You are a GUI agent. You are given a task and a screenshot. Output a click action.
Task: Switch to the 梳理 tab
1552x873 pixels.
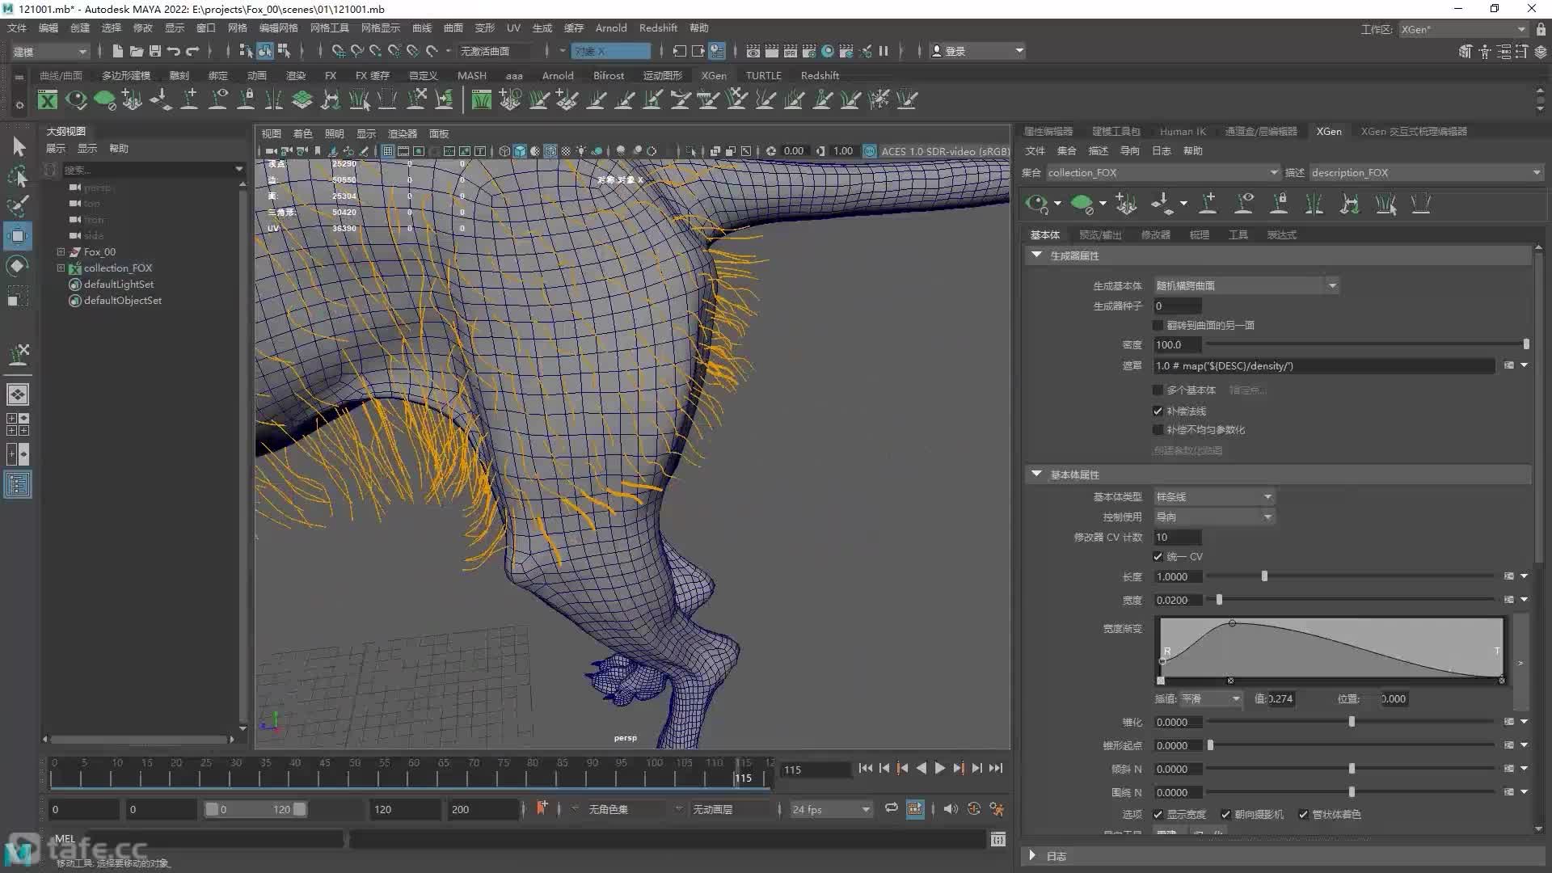pos(1199,234)
